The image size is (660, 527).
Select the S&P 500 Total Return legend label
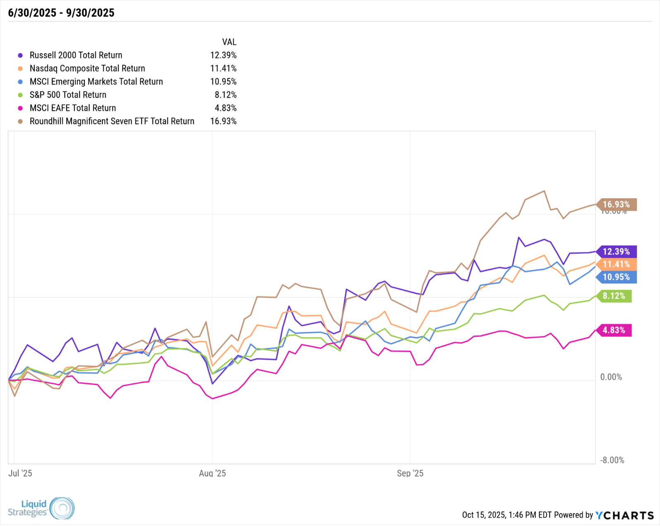68,95
